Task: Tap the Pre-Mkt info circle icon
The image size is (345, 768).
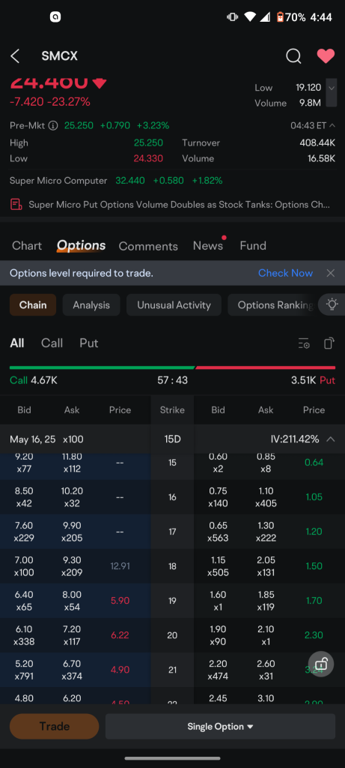Action: 53,125
